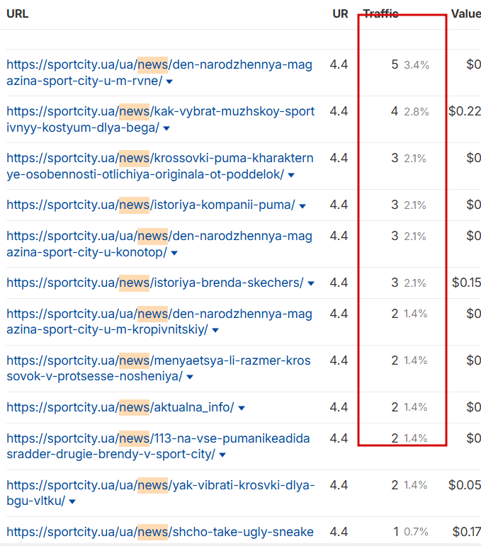Expand dropdown for 113-na-vse-pumanikeadidas URL
This screenshot has width=481, height=546.
[x=222, y=455]
